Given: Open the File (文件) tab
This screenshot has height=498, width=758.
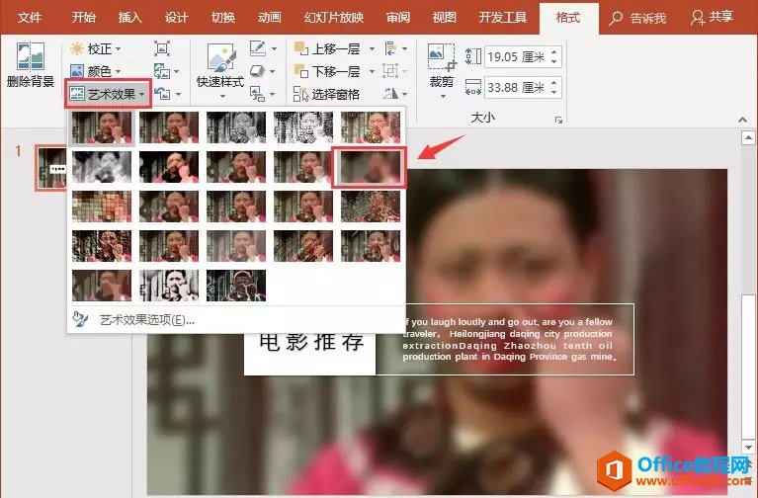Looking at the screenshot, I should 30,18.
